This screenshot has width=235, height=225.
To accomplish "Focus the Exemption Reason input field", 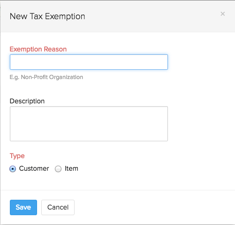I will [89, 62].
